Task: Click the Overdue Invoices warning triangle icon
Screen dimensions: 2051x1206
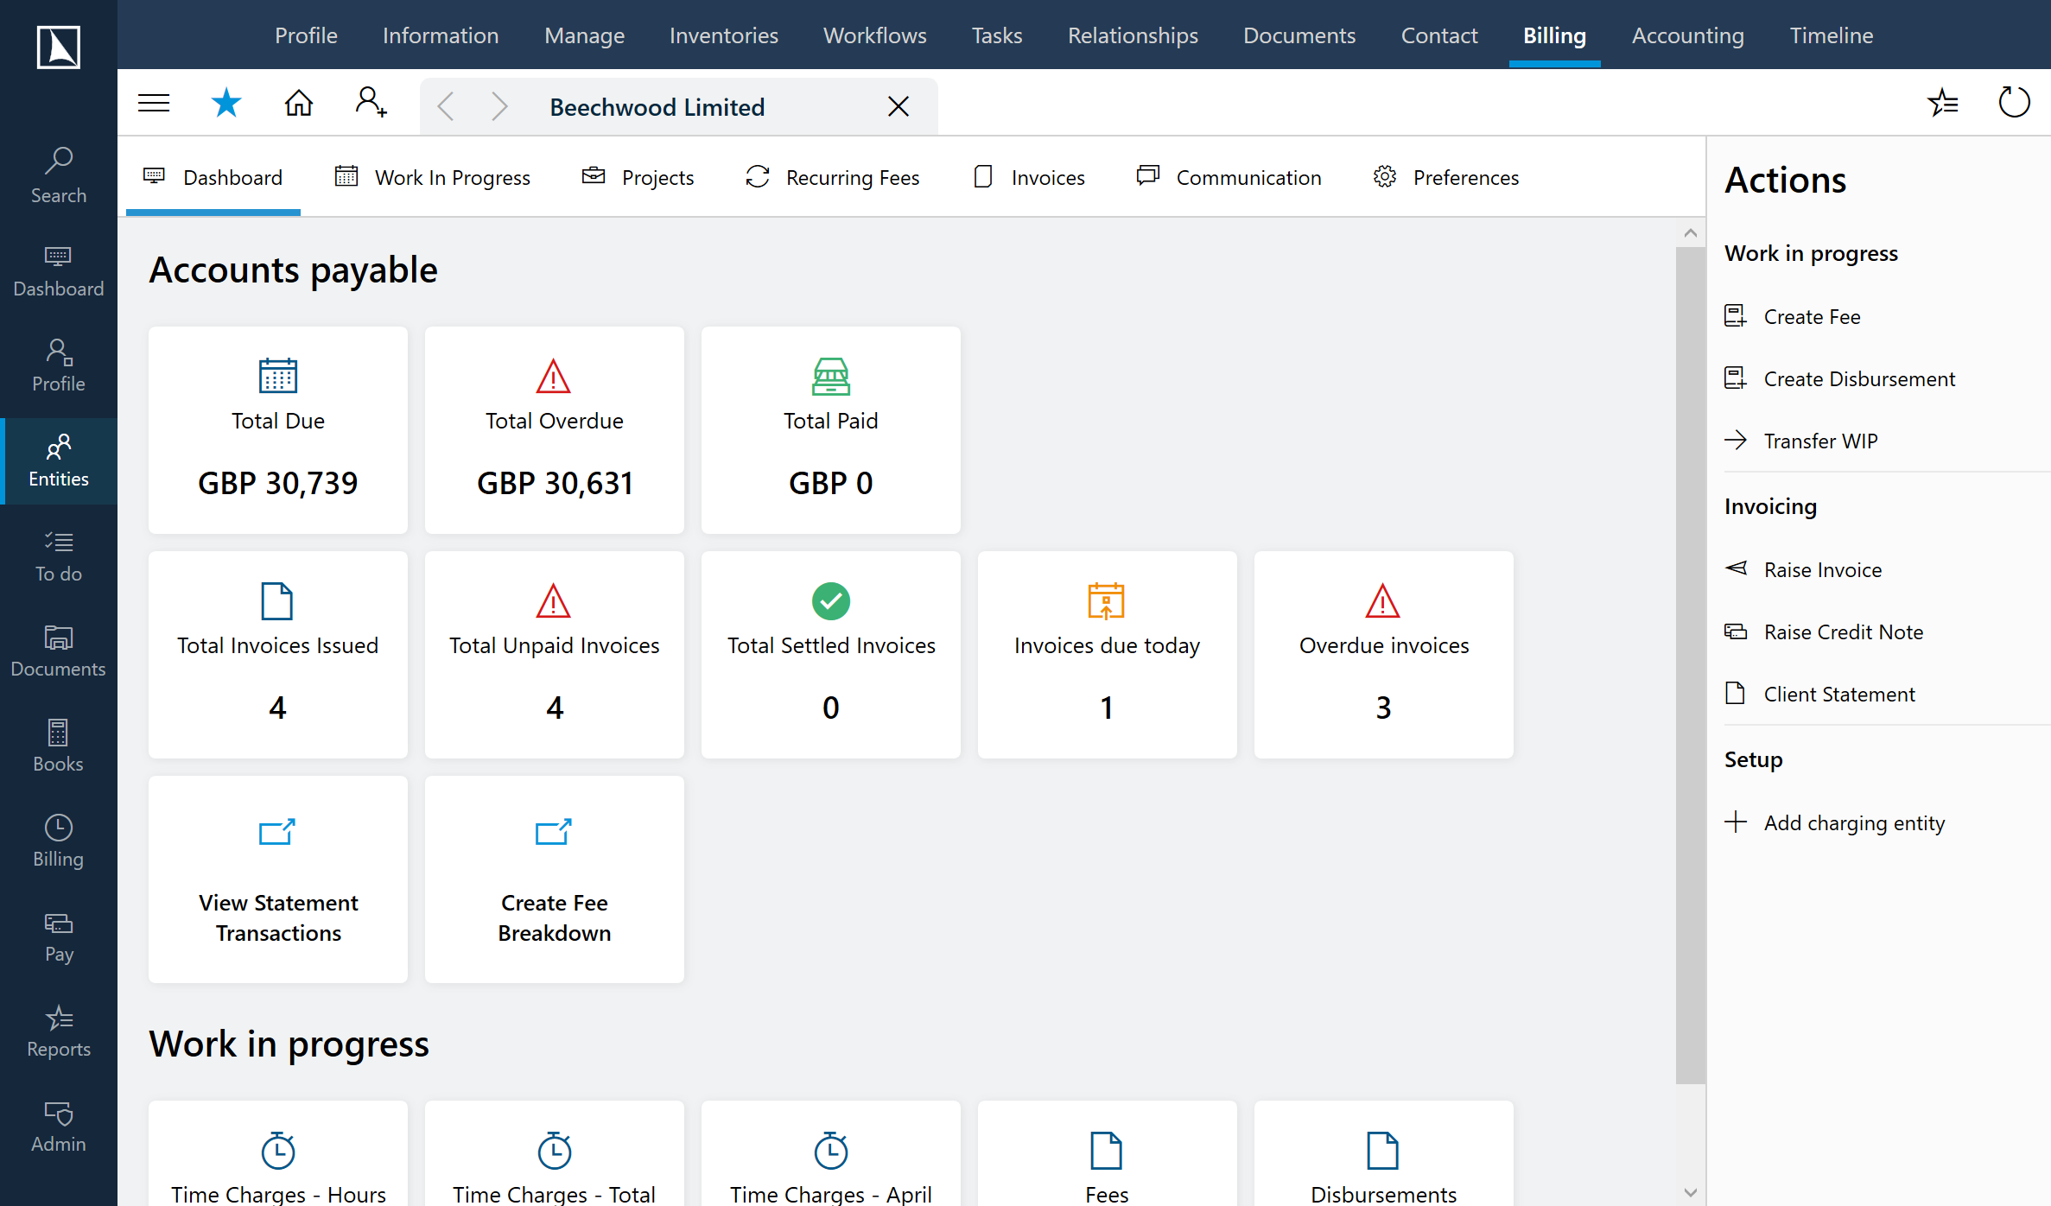Action: tap(1382, 601)
